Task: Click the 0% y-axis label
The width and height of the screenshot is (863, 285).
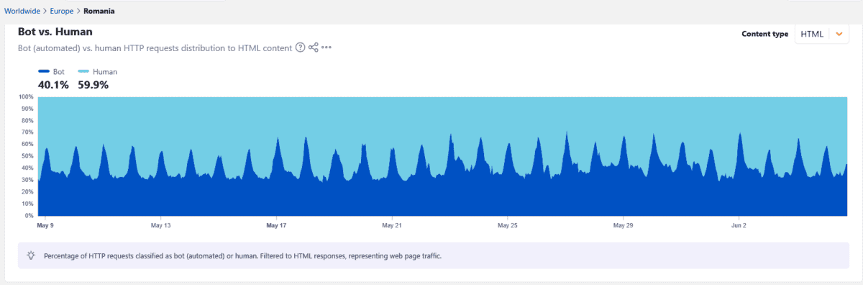Action: point(29,215)
